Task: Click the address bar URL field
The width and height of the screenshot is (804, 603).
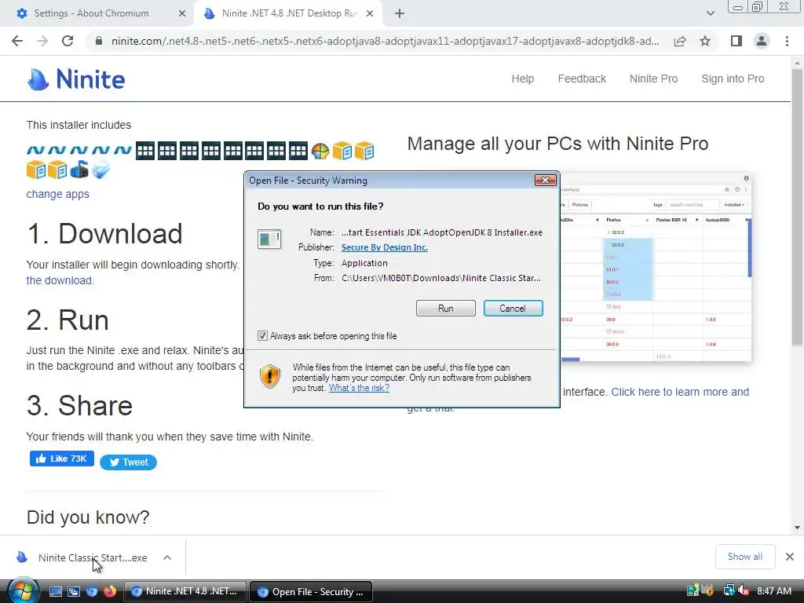Action: point(385,41)
